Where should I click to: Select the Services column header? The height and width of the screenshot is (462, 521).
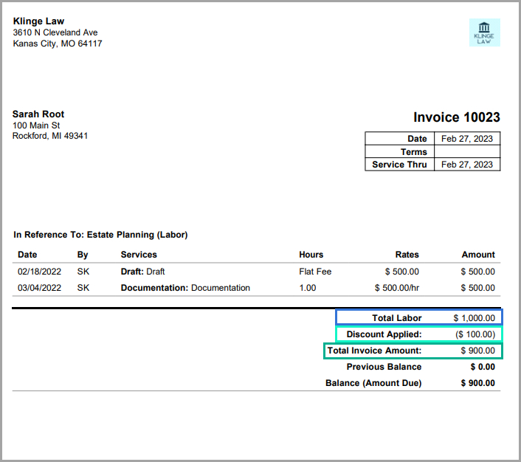coord(139,255)
